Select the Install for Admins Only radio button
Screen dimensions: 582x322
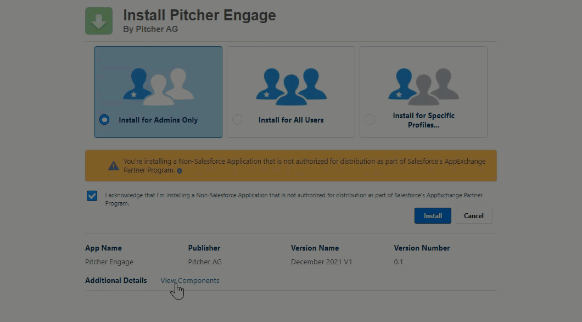coord(104,120)
